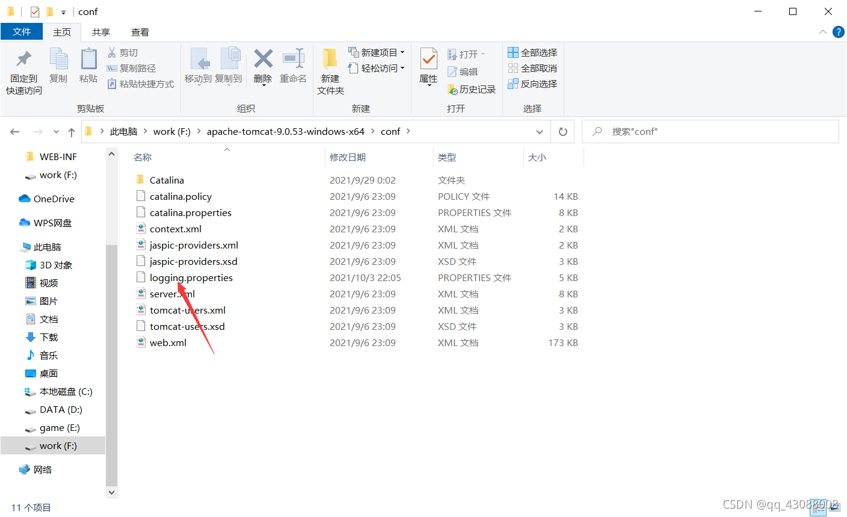Open Properties (属性) checkmark icon
847x517 pixels.
[428, 59]
